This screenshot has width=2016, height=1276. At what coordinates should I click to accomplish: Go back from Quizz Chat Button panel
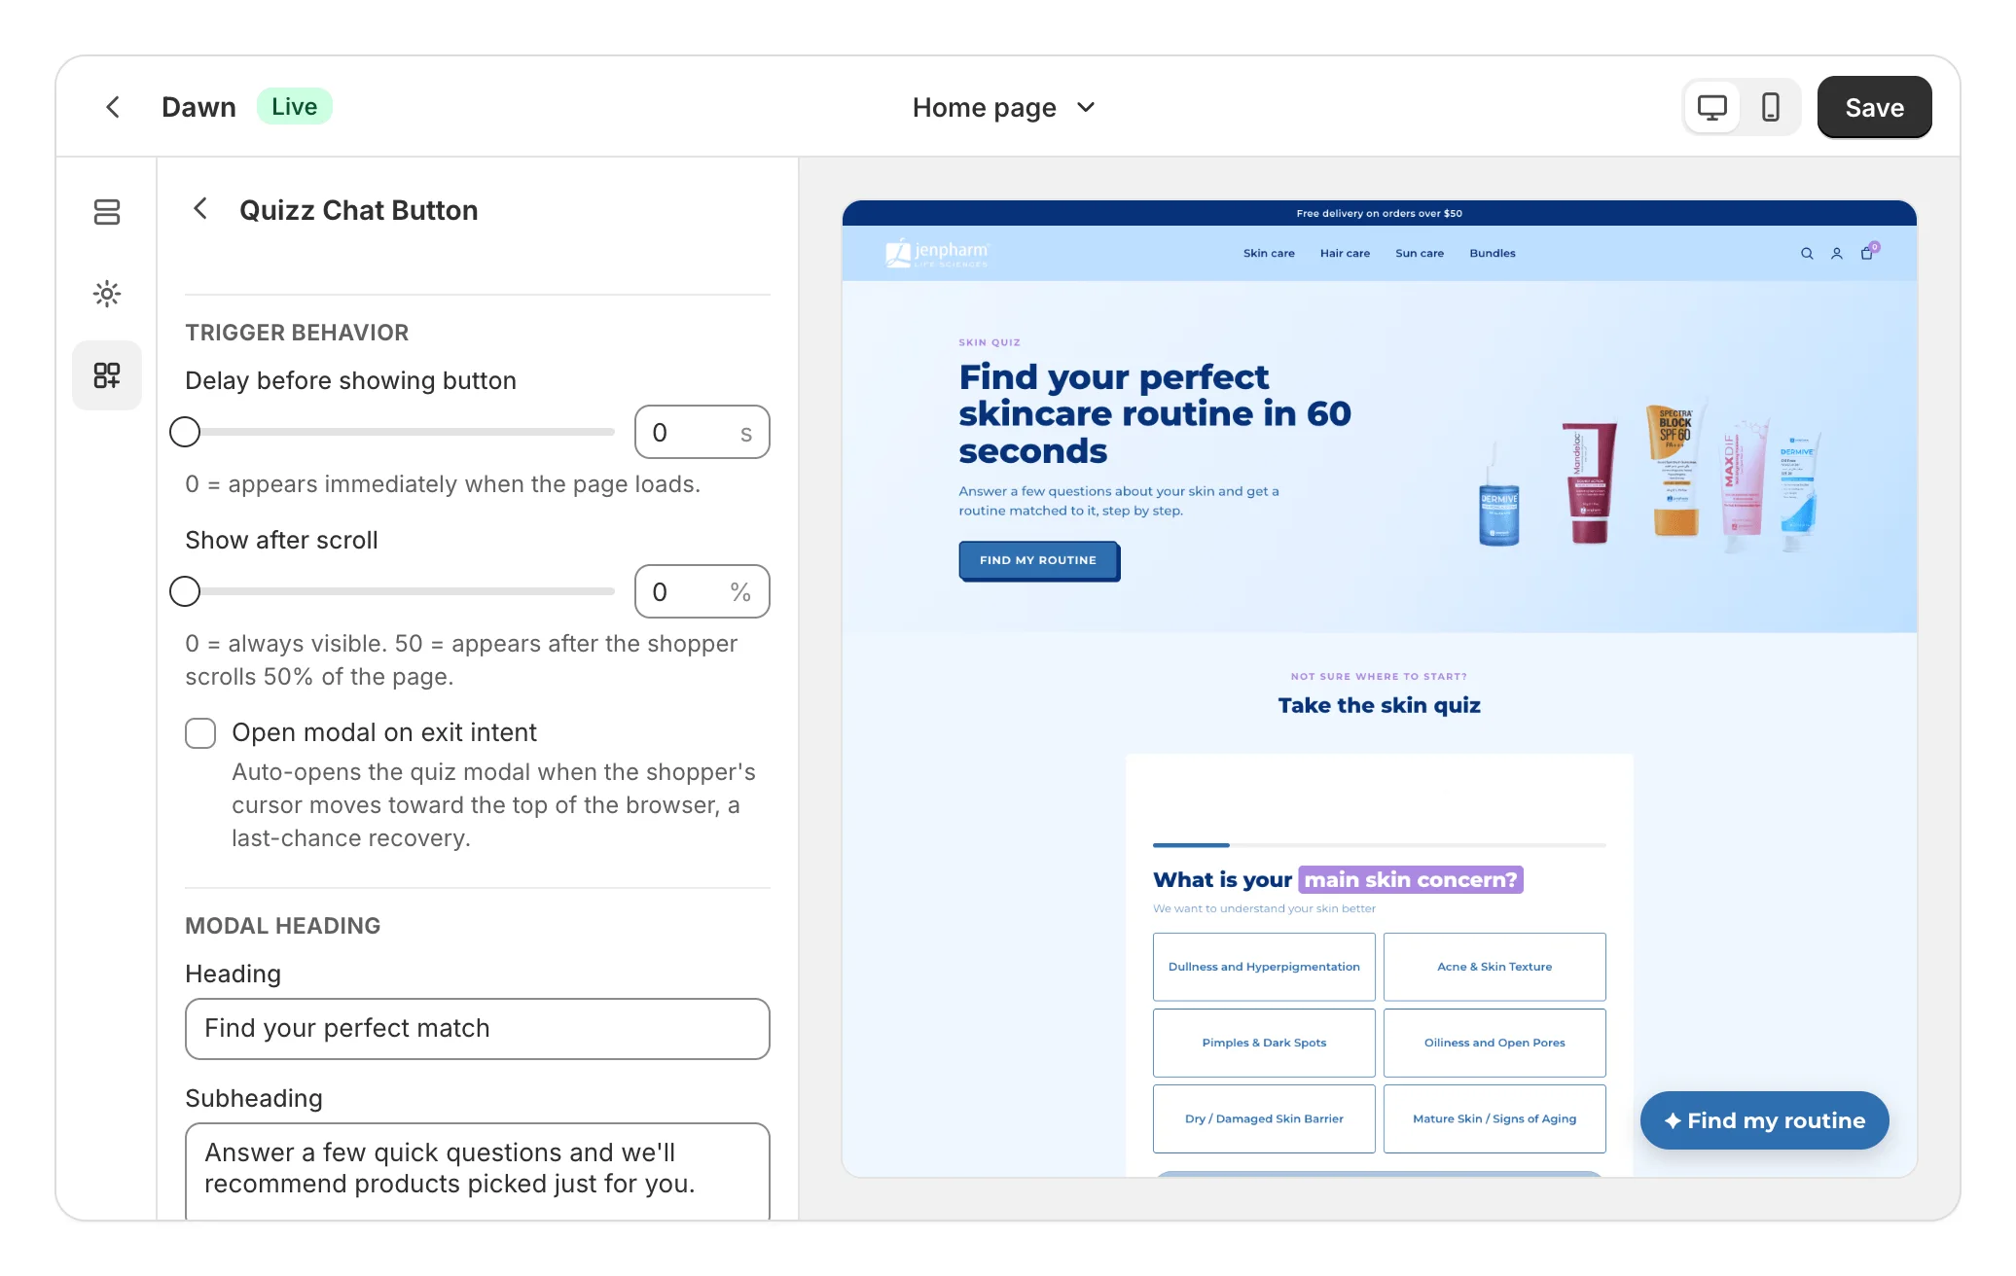point(200,209)
